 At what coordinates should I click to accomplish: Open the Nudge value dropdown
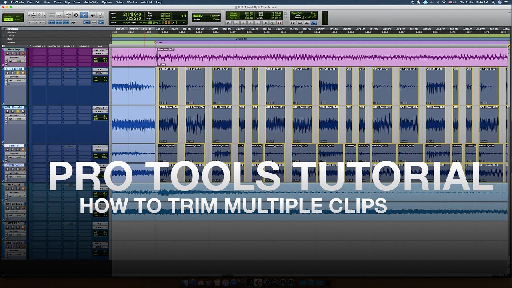coord(219,19)
